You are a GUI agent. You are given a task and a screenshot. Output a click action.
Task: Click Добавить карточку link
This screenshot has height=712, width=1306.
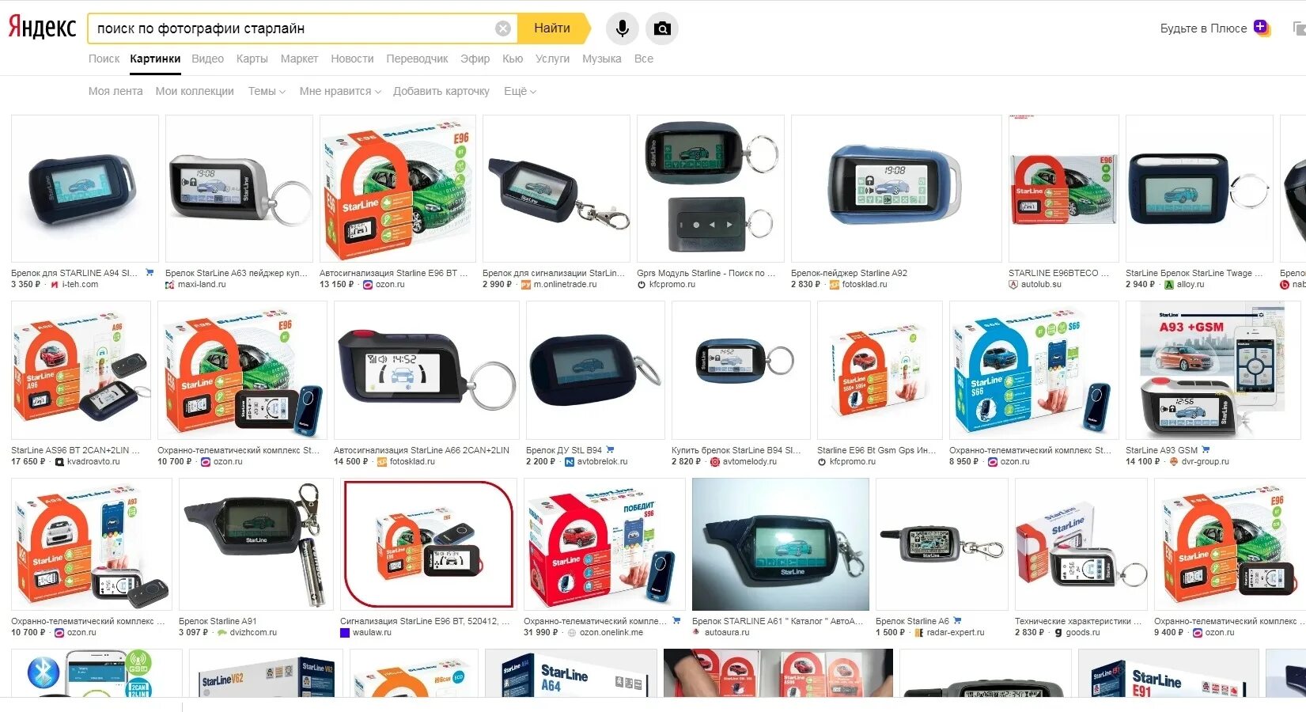tap(441, 91)
